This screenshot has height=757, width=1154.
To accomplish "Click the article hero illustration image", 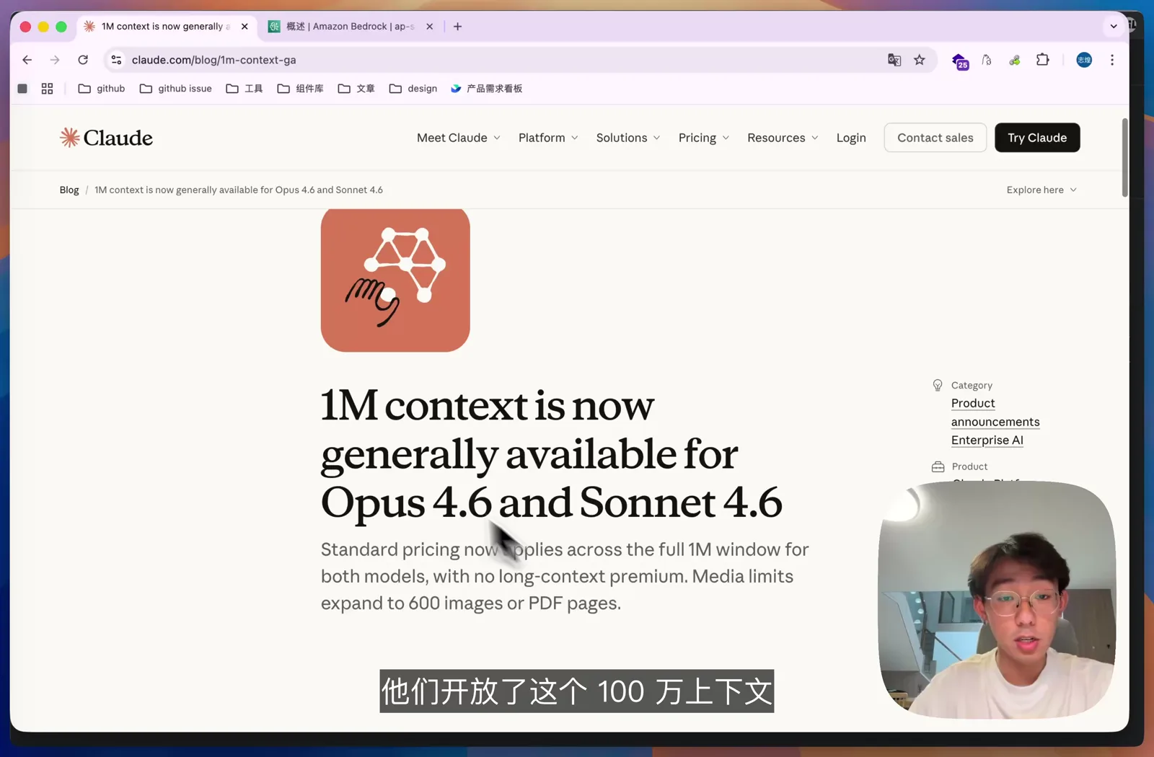I will (395, 280).
